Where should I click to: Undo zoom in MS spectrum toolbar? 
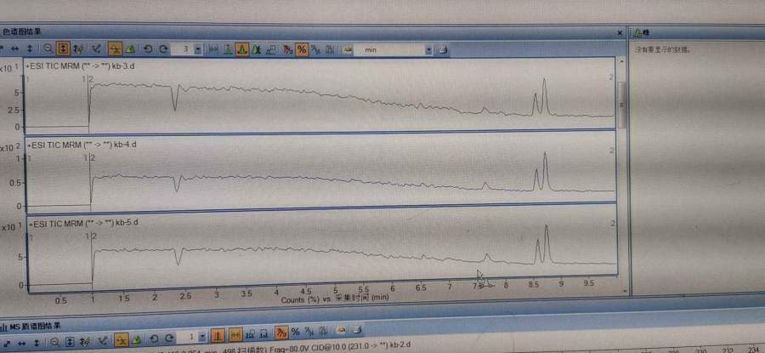click(154, 339)
